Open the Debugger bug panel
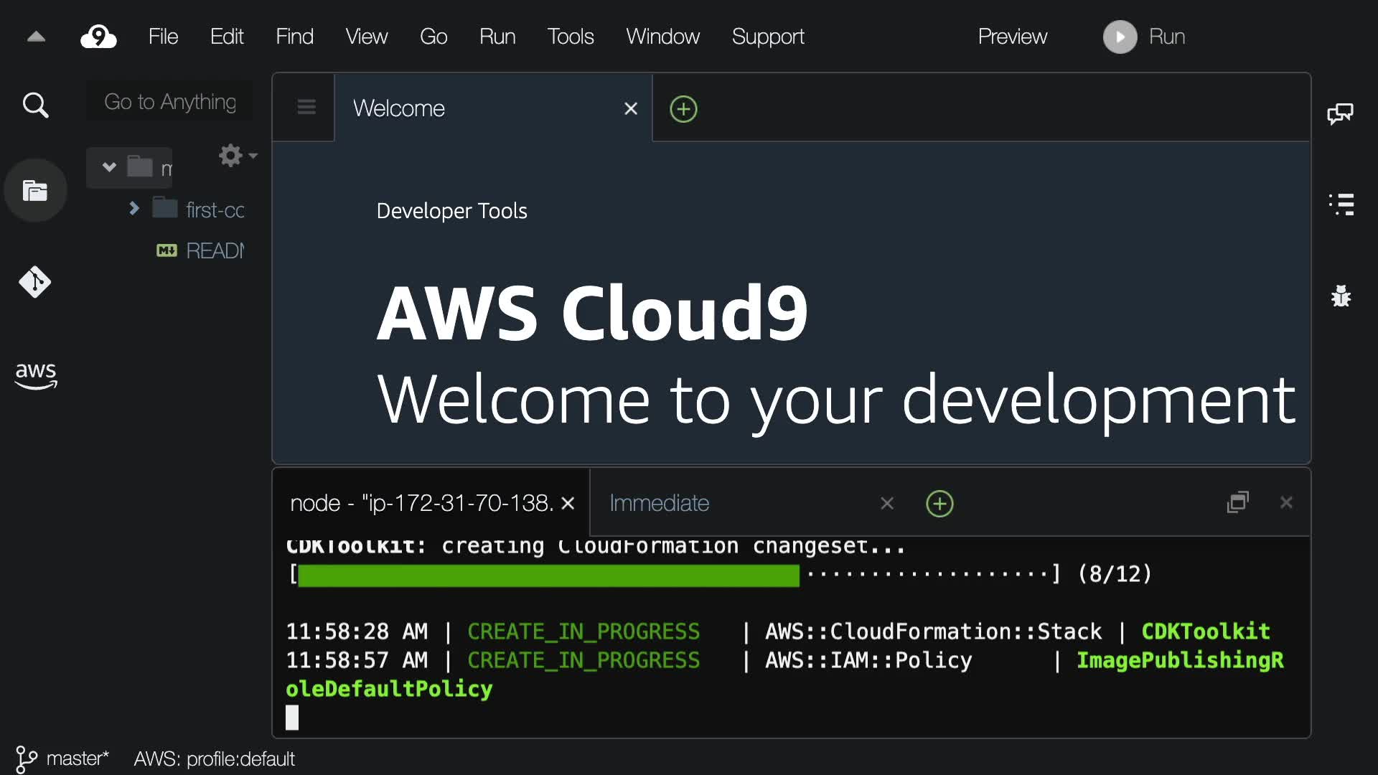The height and width of the screenshot is (775, 1378). pos(1341,296)
